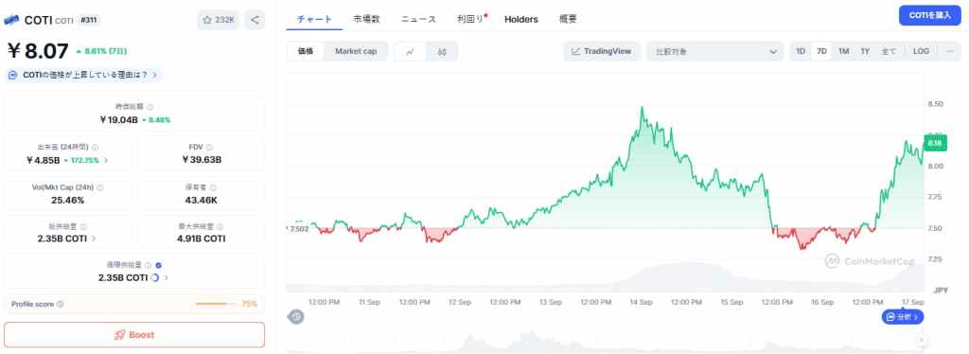Select 1D time range
This screenshot has width=969, height=354.
tap(801, 51)
